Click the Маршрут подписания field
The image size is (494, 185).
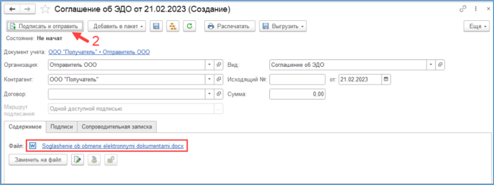131,109
